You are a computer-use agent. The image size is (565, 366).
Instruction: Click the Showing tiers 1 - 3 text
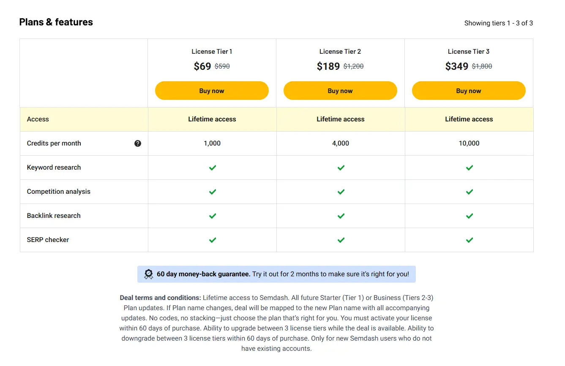499,23
